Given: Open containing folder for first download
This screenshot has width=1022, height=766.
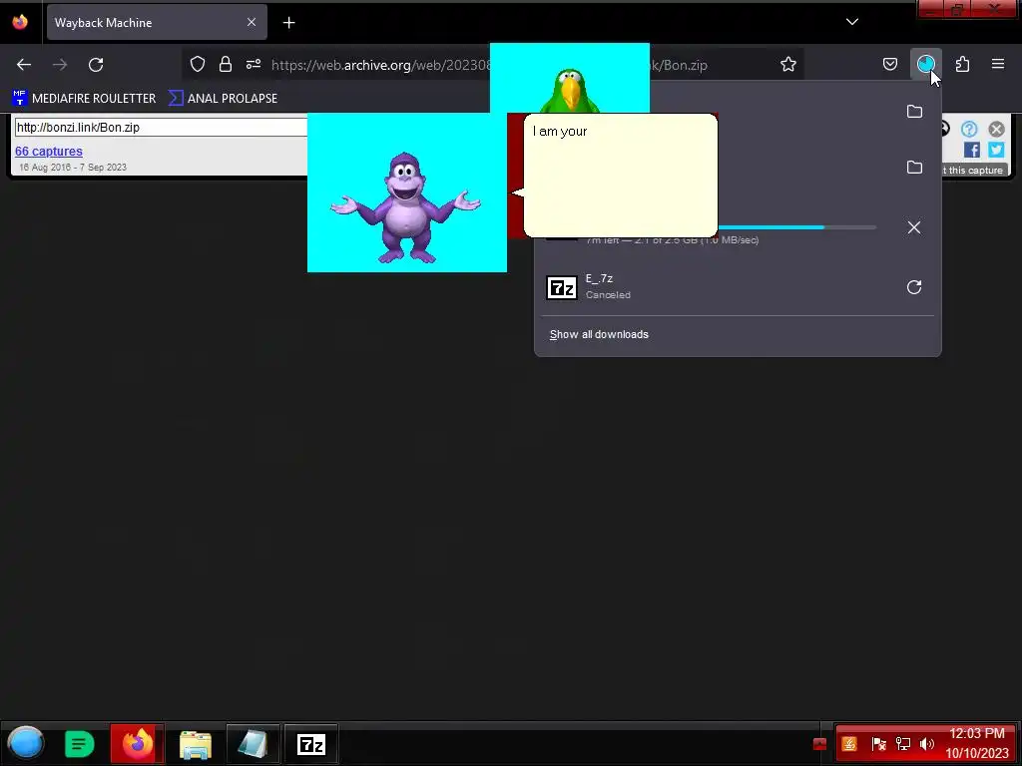Looking at the screenshot, I should [x=914, y=112].
